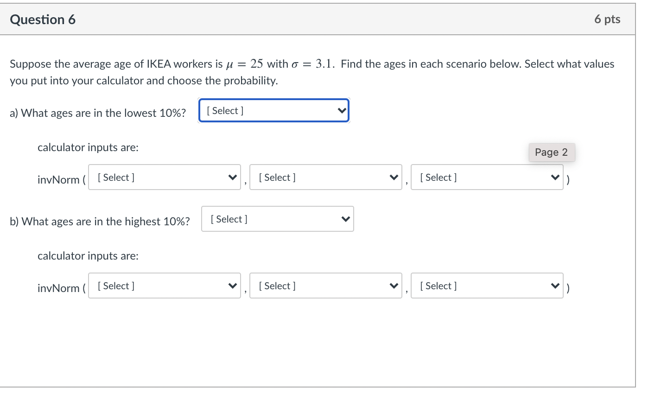Open second invNorm input for part a
Image resolution: width=661 pixels, height=394 pixels.
click(x=325, y=178)
